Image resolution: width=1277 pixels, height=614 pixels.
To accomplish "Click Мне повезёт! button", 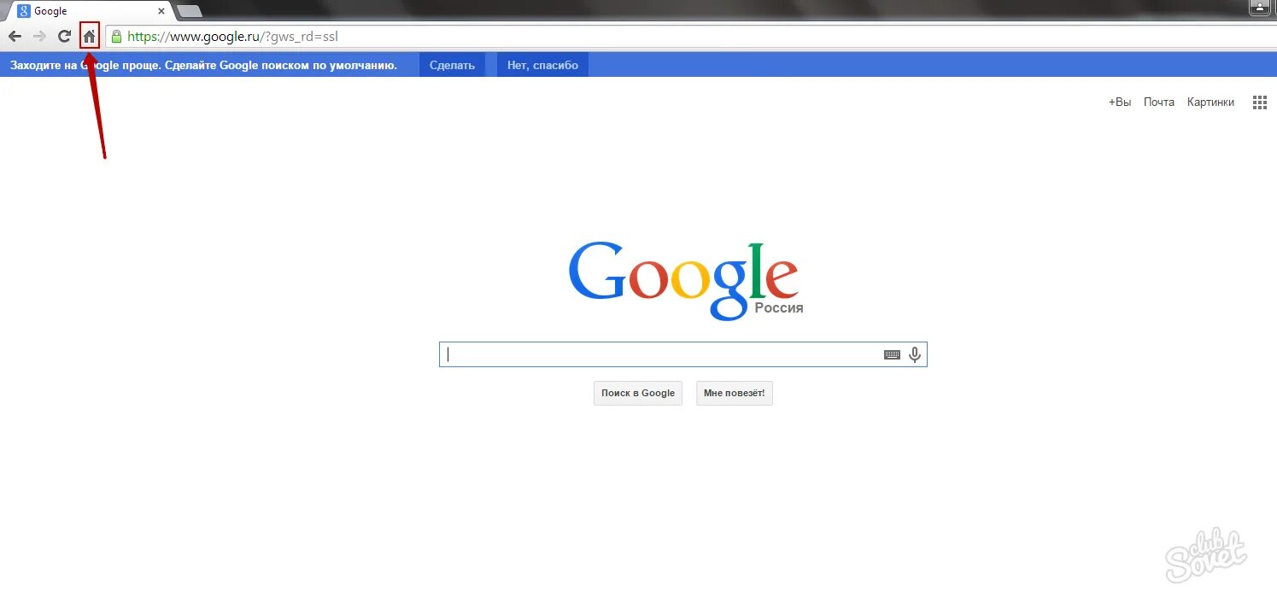I will (735, 393).
